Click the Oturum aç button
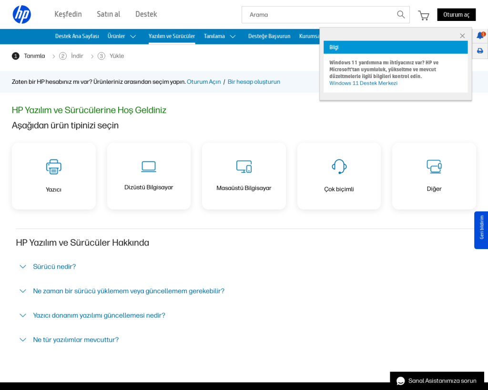 456,15
